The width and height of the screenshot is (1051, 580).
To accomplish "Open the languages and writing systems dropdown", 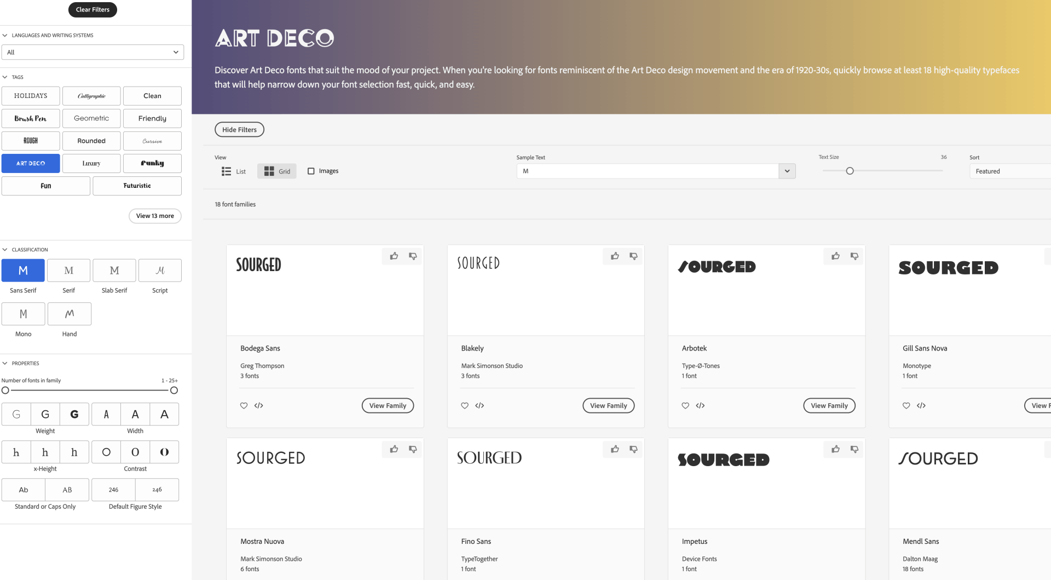I will [93, 53].
